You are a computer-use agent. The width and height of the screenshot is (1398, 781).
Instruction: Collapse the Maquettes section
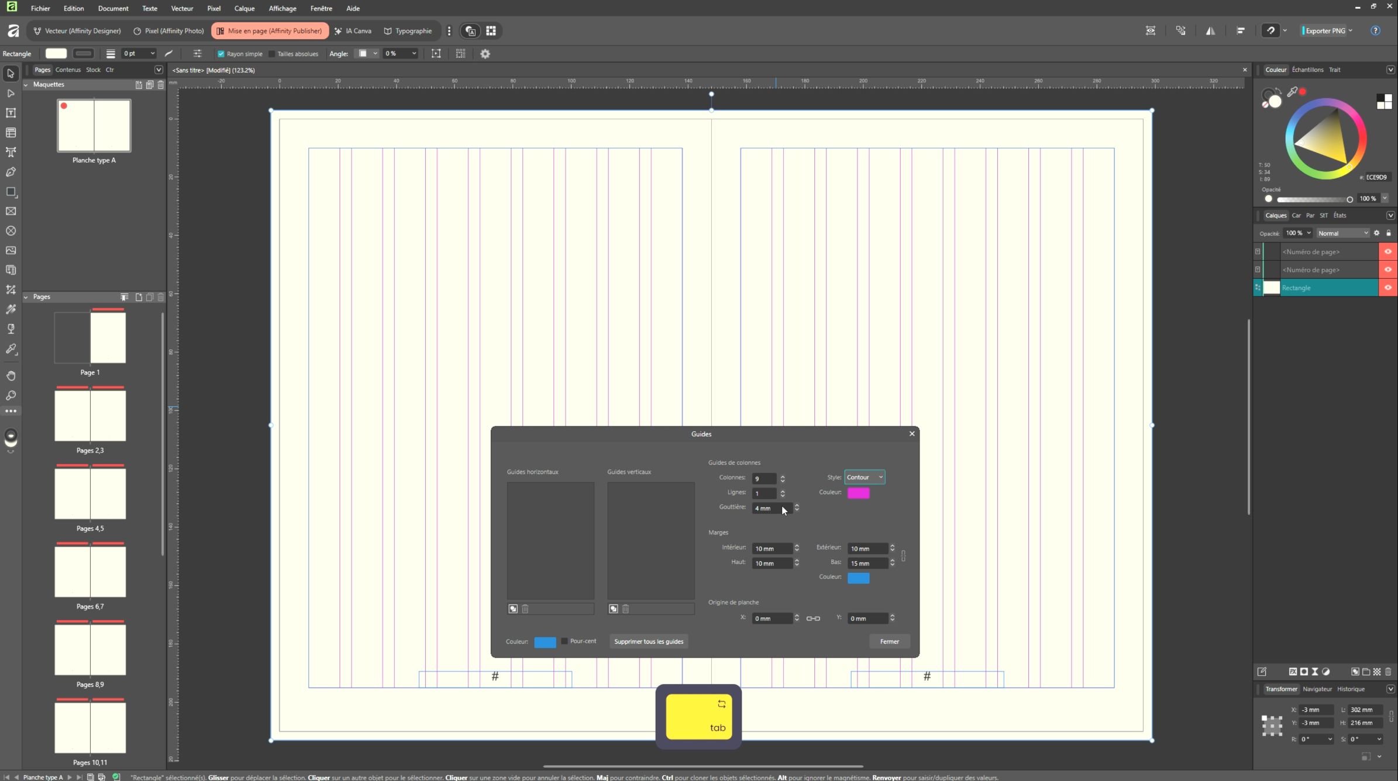pos(26,85)
